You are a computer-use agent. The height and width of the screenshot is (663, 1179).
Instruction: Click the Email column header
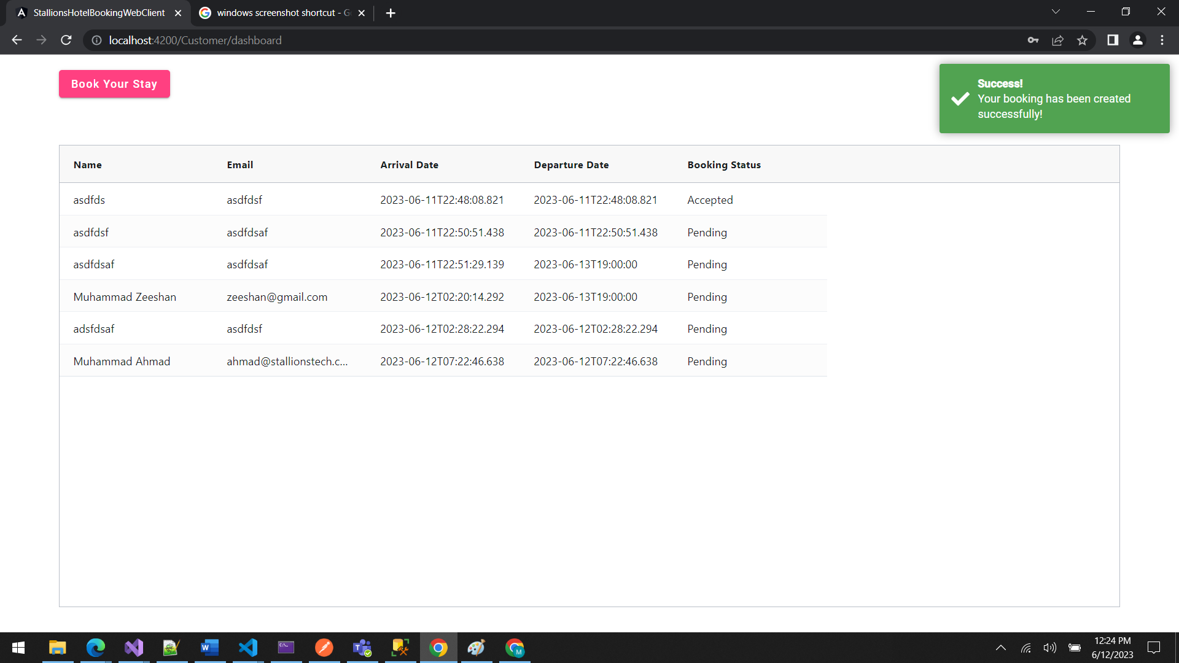240,165
